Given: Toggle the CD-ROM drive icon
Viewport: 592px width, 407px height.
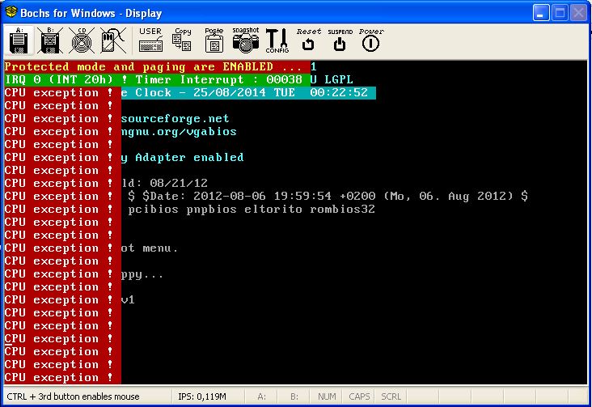Looking at the screenshot, I should click(x=78, y=40).
